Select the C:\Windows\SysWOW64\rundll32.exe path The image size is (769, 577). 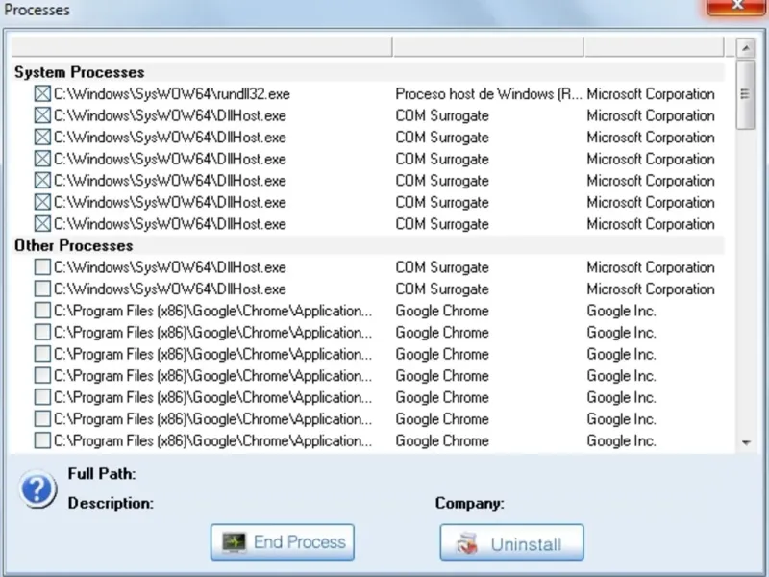point(172,93)
